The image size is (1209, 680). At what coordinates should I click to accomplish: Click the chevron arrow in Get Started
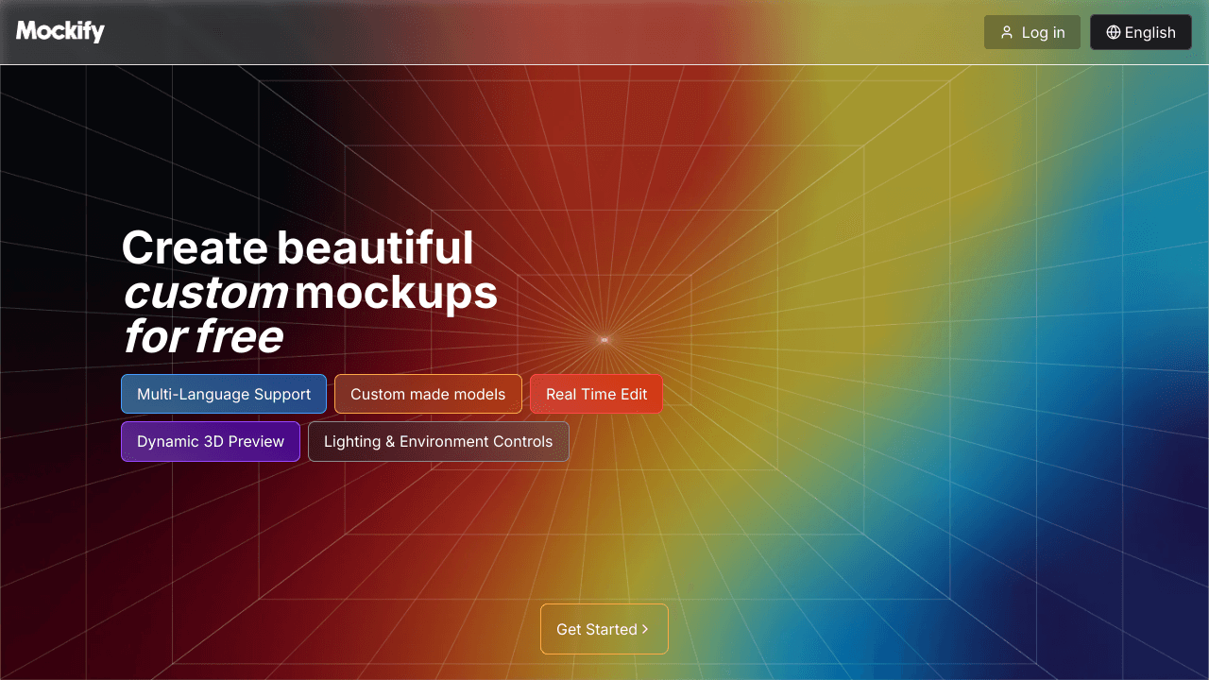(645, 629)
